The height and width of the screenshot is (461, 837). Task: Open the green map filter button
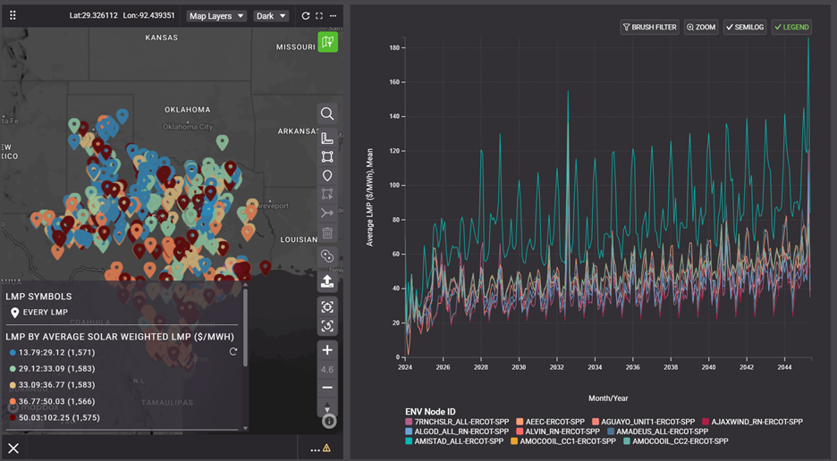tap(327, 42)
